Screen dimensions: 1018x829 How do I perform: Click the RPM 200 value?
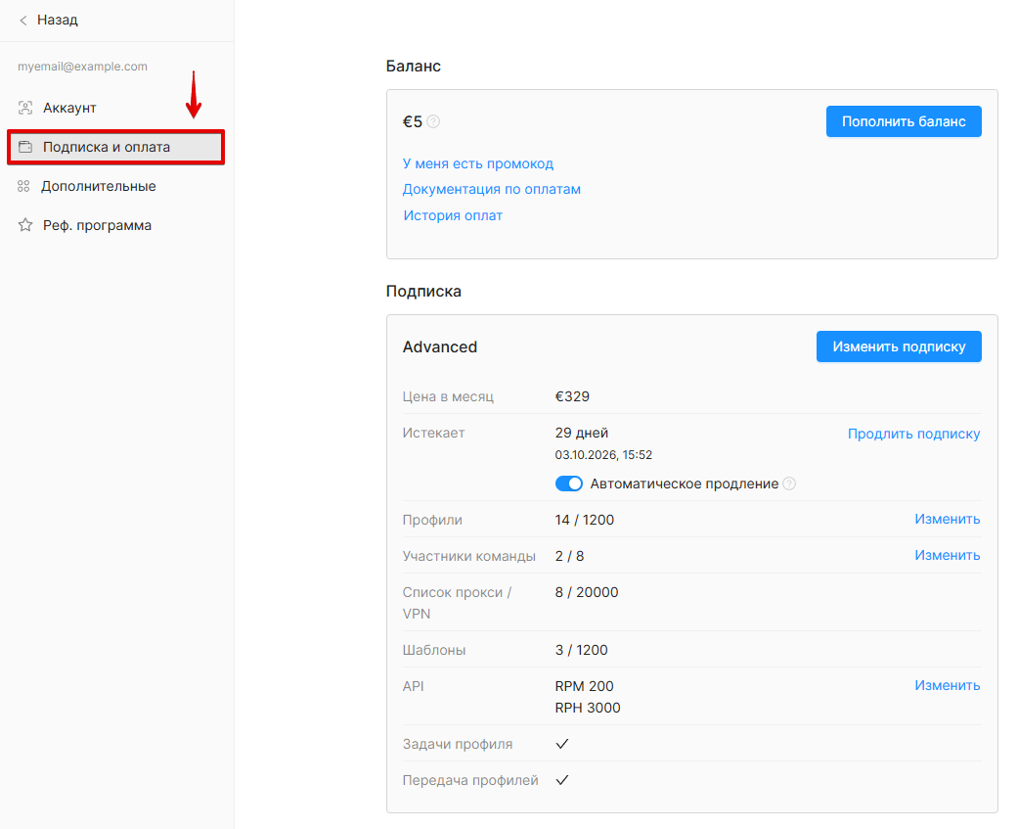tap(585, 686)
